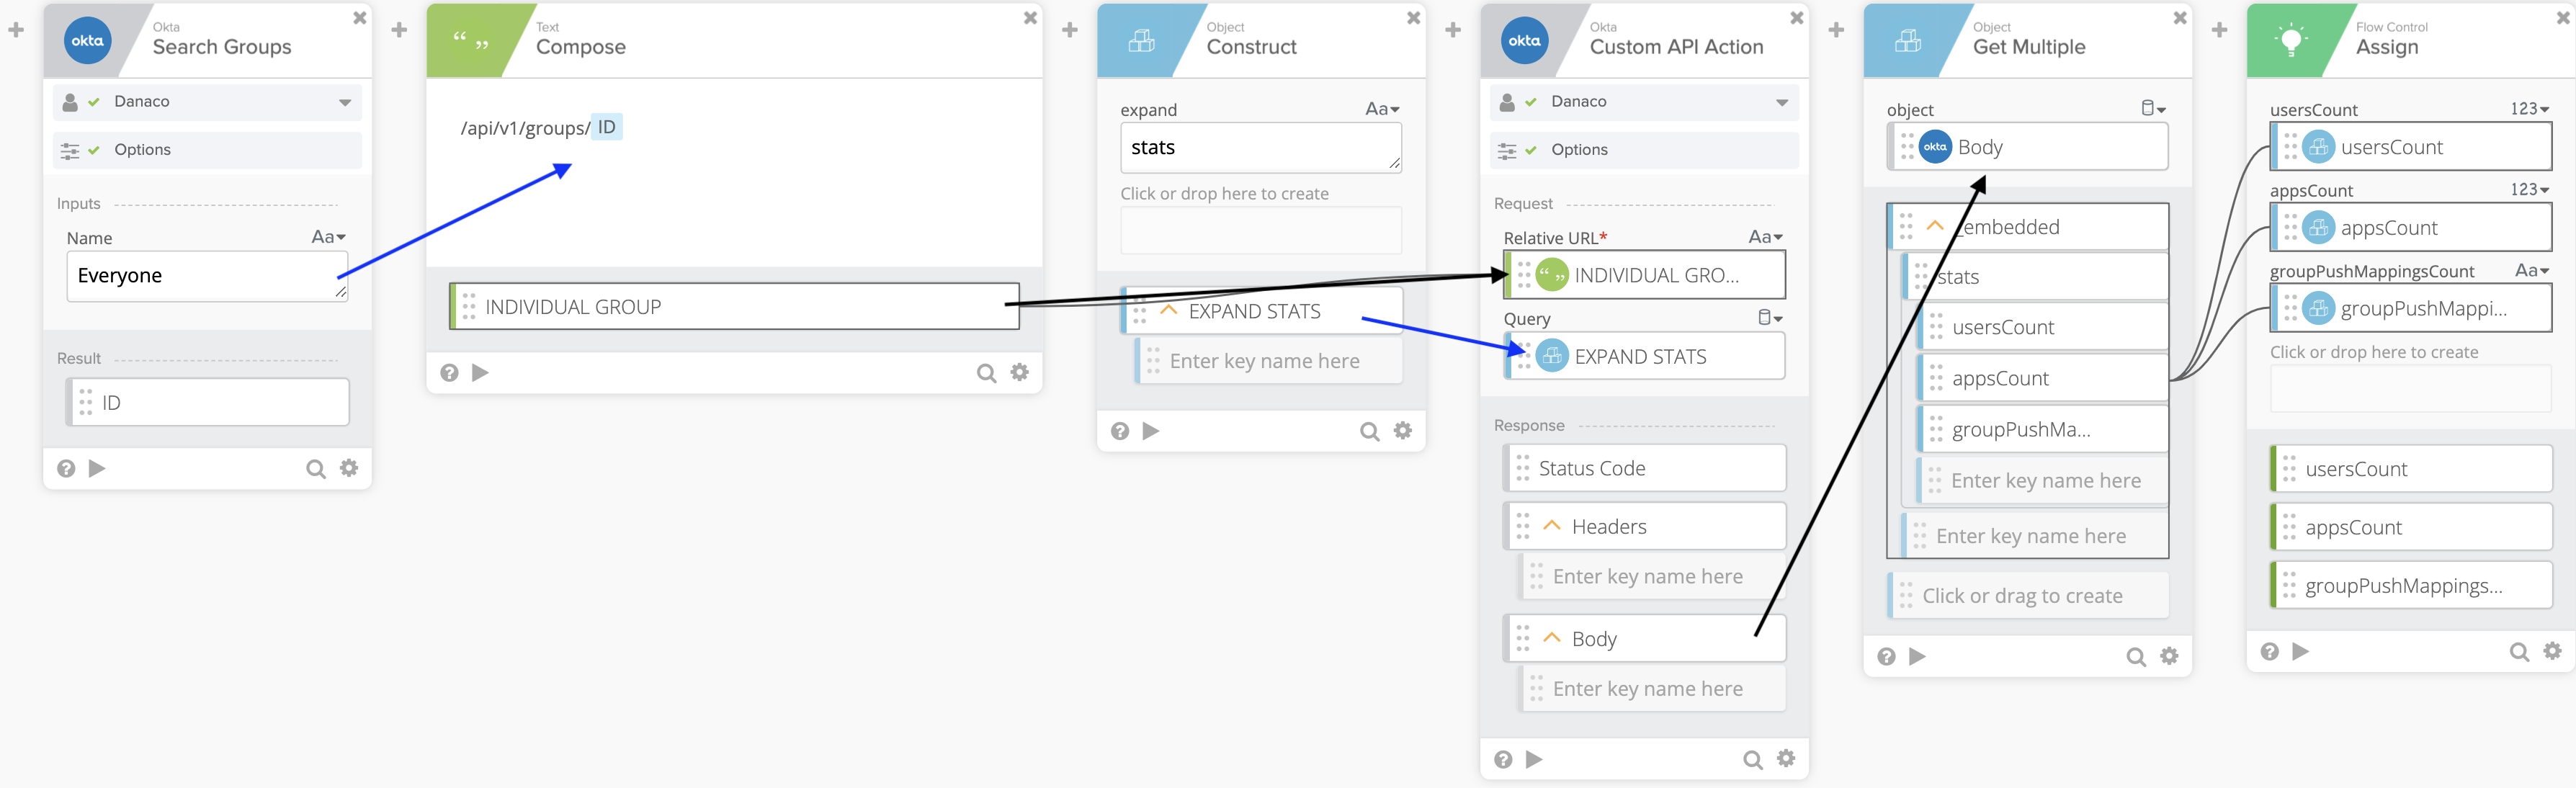Change type of expand input in Construct
This screenshot has width=2576, height=788.
1382,109
